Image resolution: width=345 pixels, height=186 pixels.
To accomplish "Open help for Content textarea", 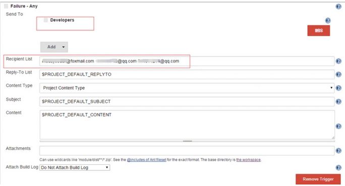I will tap(338, 126).
